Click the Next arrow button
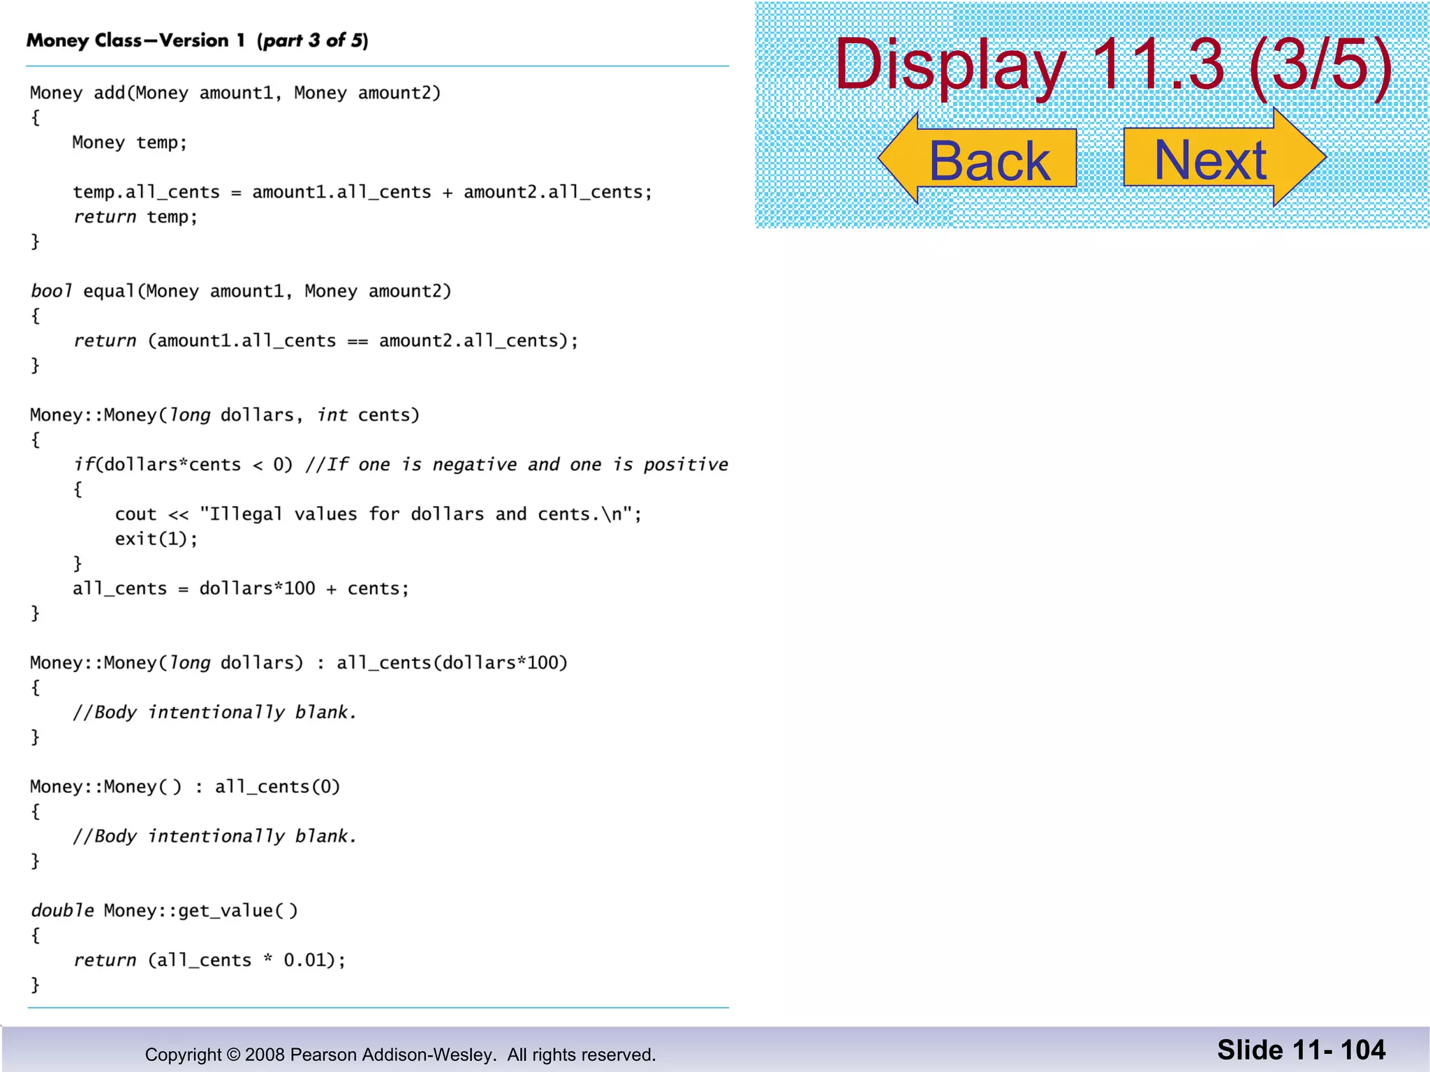This screenshot has width=1430, height=1072. (1225, 158)
